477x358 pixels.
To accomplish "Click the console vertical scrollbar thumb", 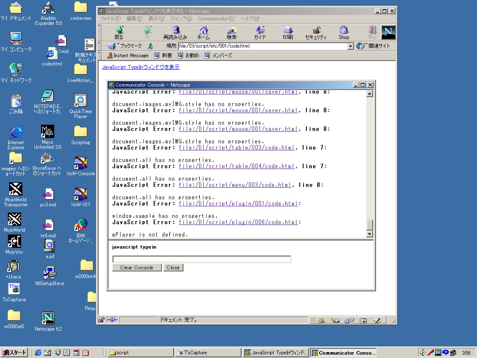I will pyautogui.click(x=370, y=225).
